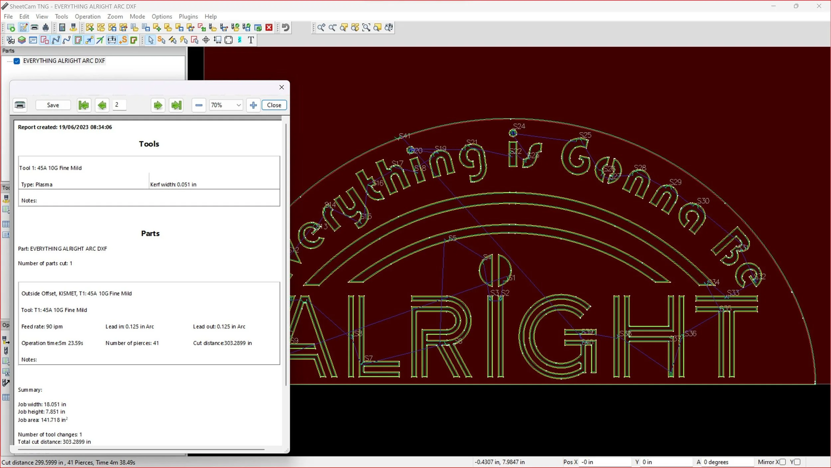Open the 70% zoom dropdown

(226, 105)
